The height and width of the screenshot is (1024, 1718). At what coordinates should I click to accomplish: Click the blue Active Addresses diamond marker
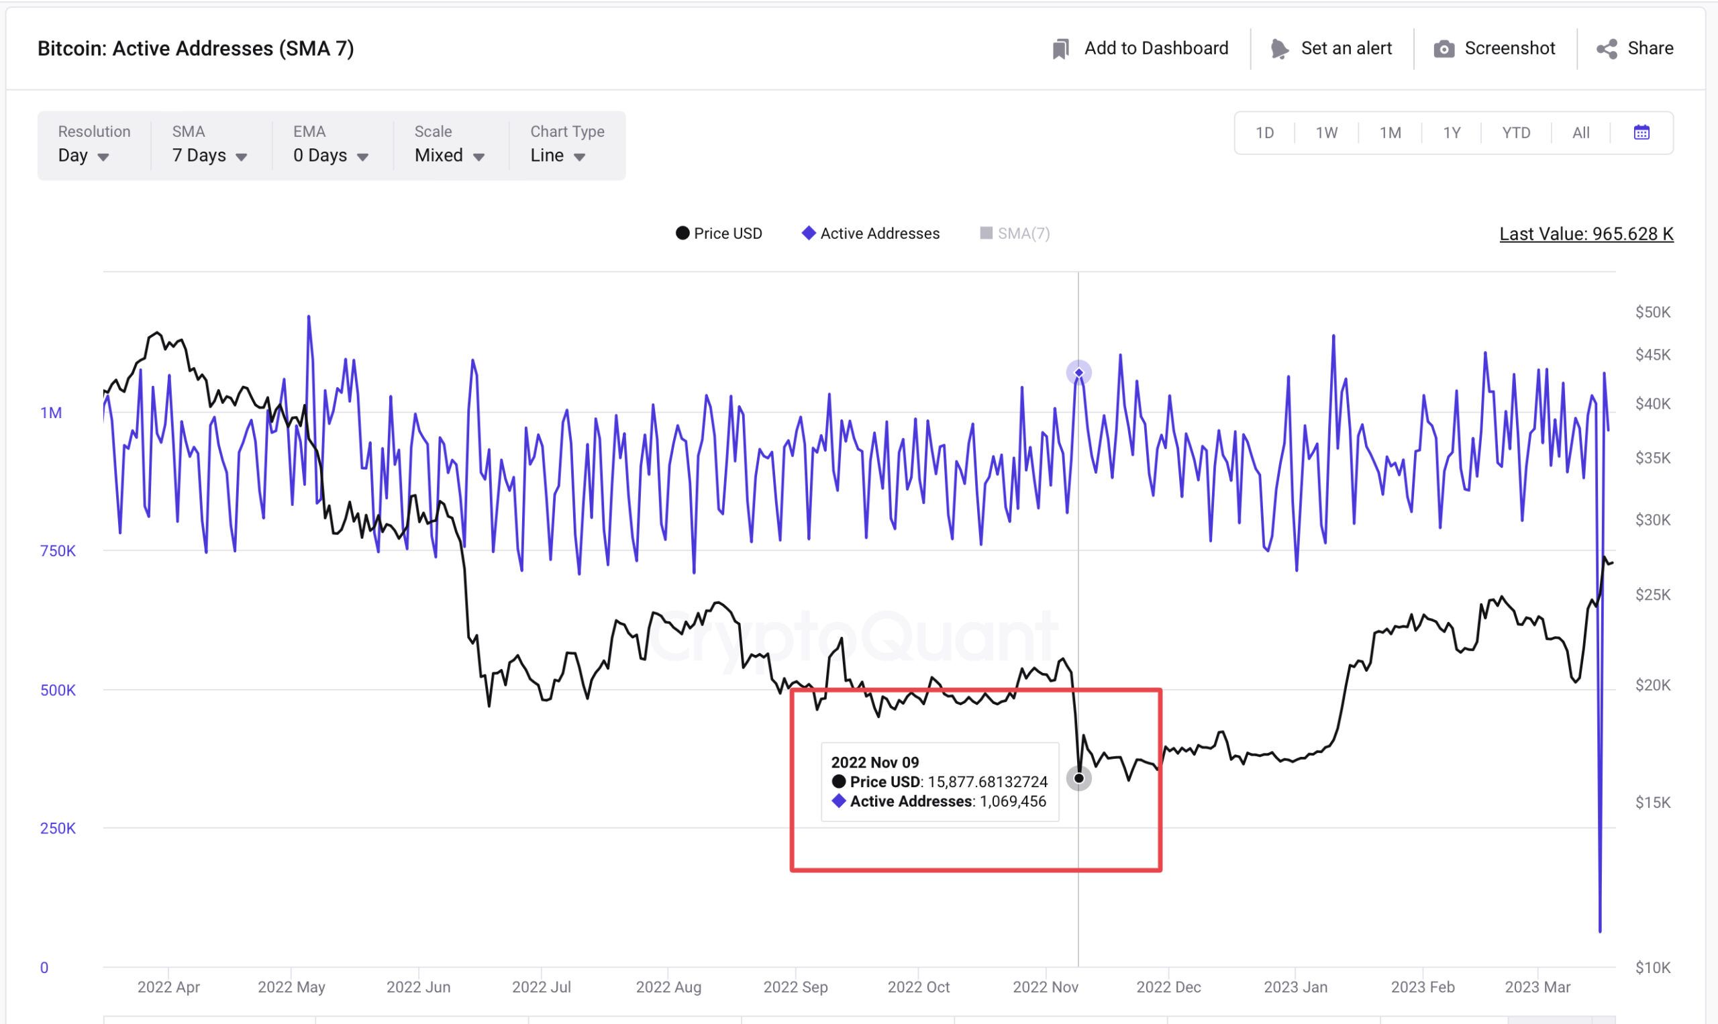tap(809, 234)
